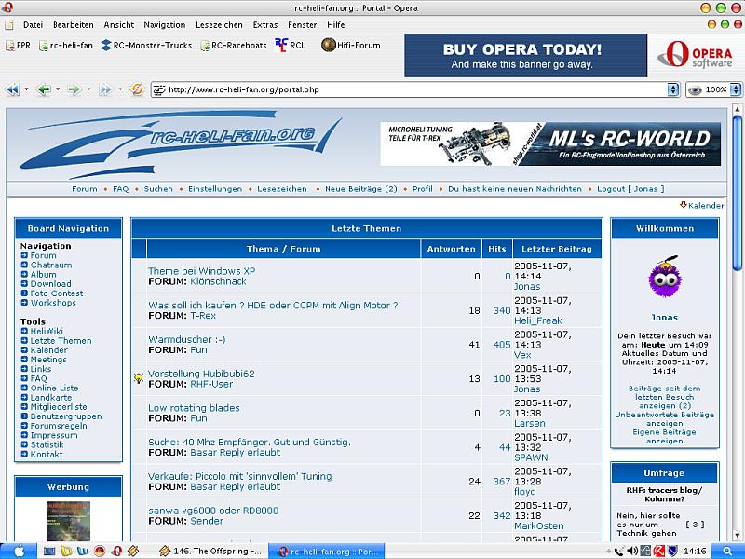This screenshot has width=745, height=559.
Task: Open the Navigation menu in the menu bar
Action: (165, 25)
